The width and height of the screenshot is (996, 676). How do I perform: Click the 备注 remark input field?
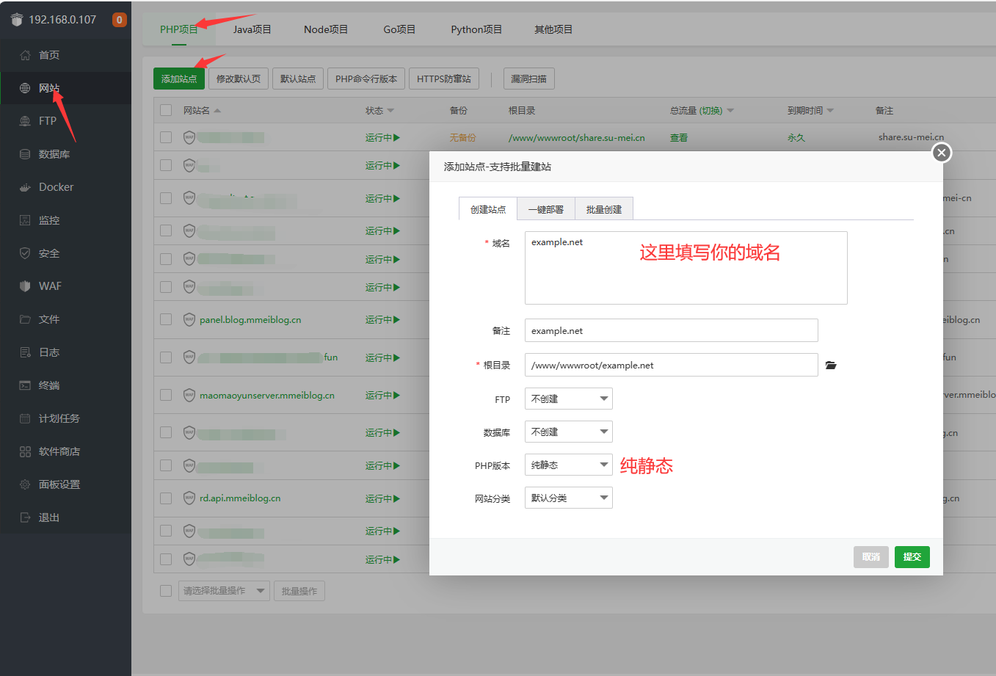coord(671,331)
